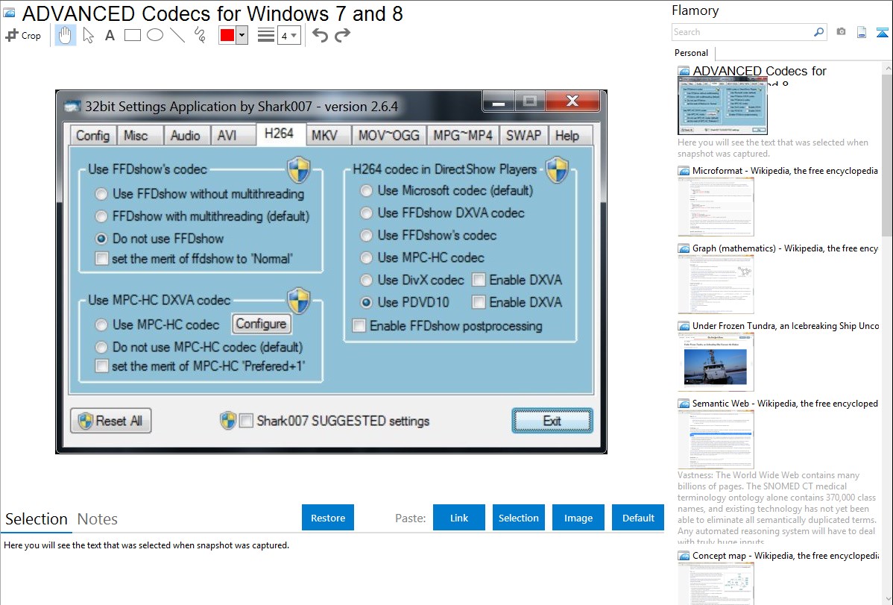The height and width of the screenshot is (605, 893).
Task: Select the Do not use FFDshow option
Action: (x=101, y=239)
